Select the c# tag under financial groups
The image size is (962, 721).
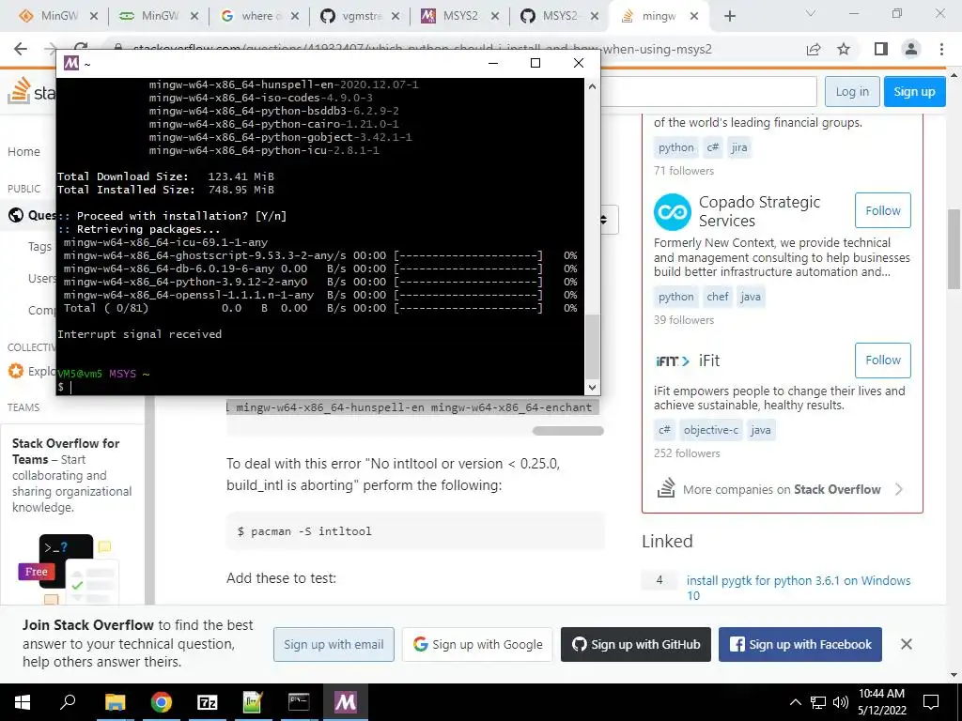click(712, 147)
